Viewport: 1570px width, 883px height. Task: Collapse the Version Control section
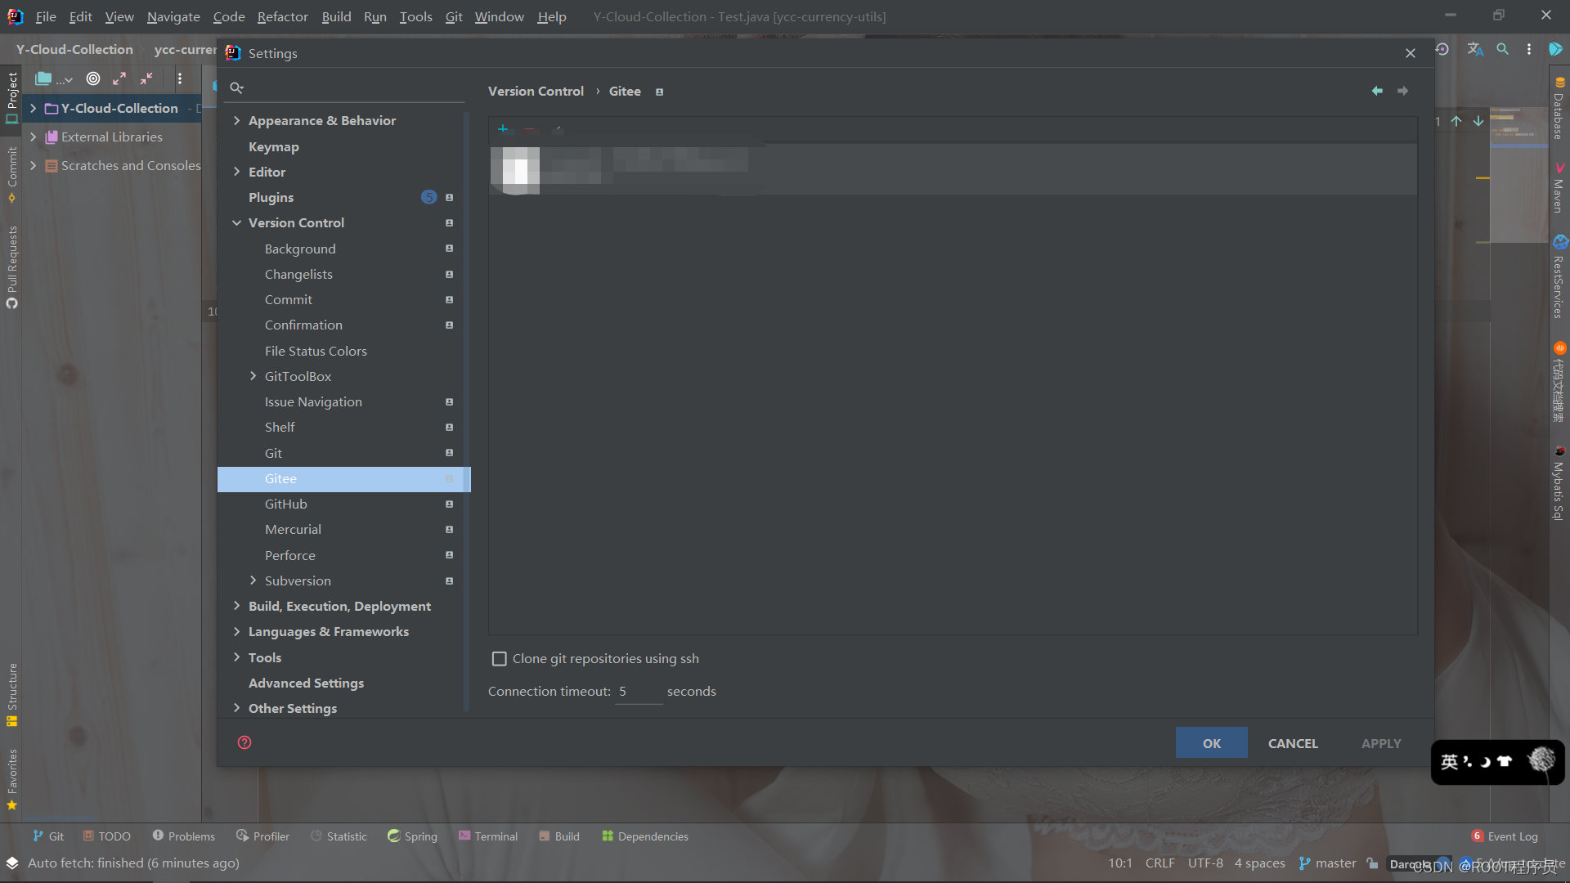pos(237,223)
